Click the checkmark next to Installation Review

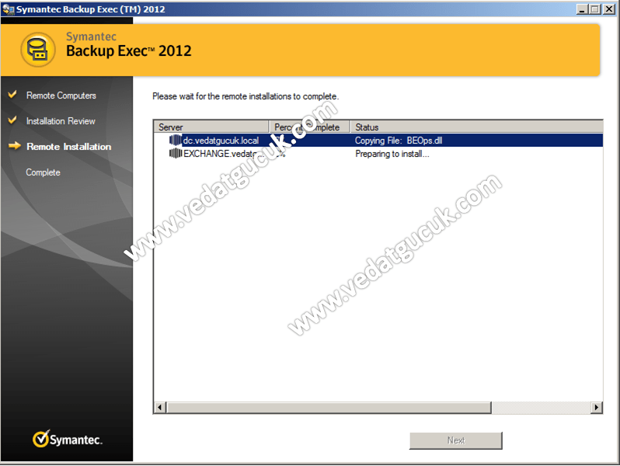[x=12, y=120]
